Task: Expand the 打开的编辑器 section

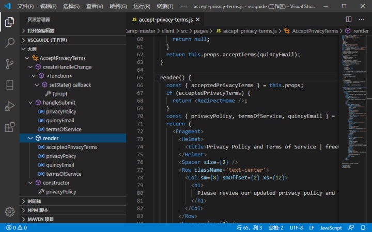Action: point(73,31)
